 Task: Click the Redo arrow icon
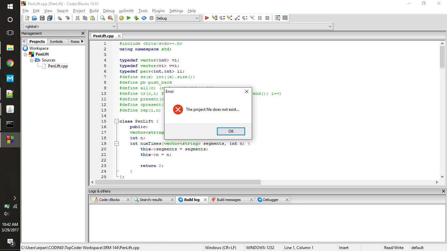point(67,18)
